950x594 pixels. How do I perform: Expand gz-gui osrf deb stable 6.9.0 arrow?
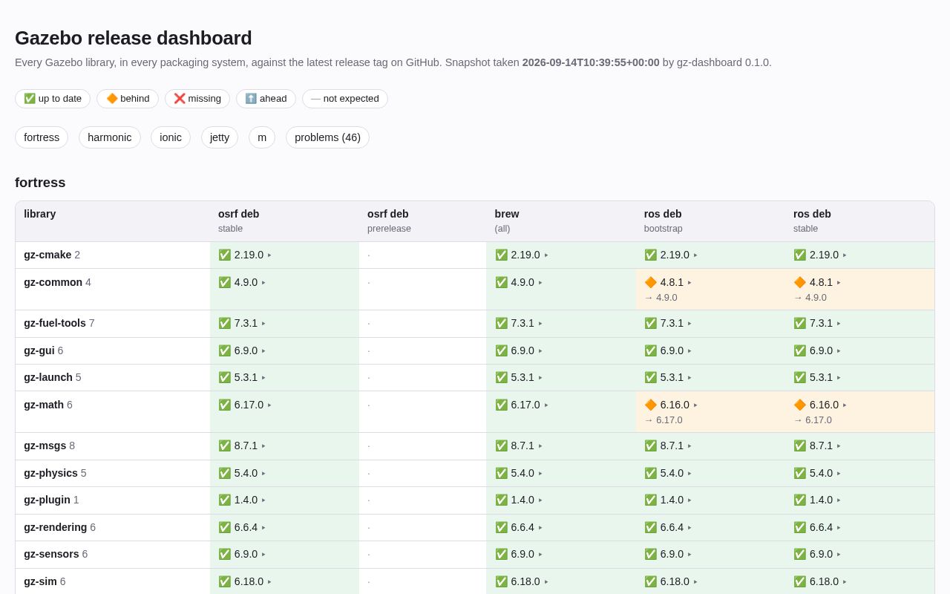pyautogui.click(x=263, y=351)
